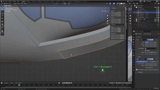Hide Plane.002 with its eye icon
The width and height of the screenshot is (160, 90).
pyautogui.click(x=157, y=14)
